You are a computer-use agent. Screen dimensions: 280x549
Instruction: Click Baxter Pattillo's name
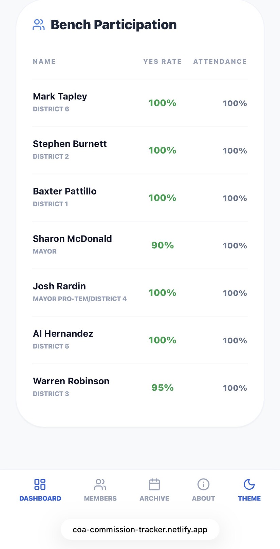[64, 191]
